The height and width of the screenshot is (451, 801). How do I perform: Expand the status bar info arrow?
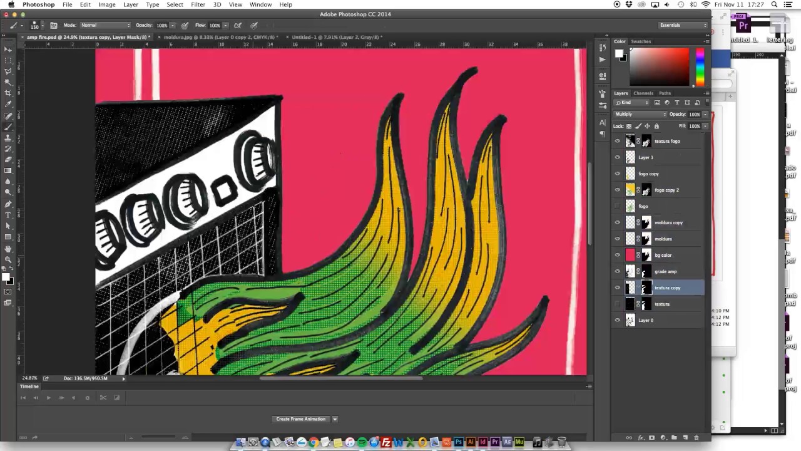point(123,378)
